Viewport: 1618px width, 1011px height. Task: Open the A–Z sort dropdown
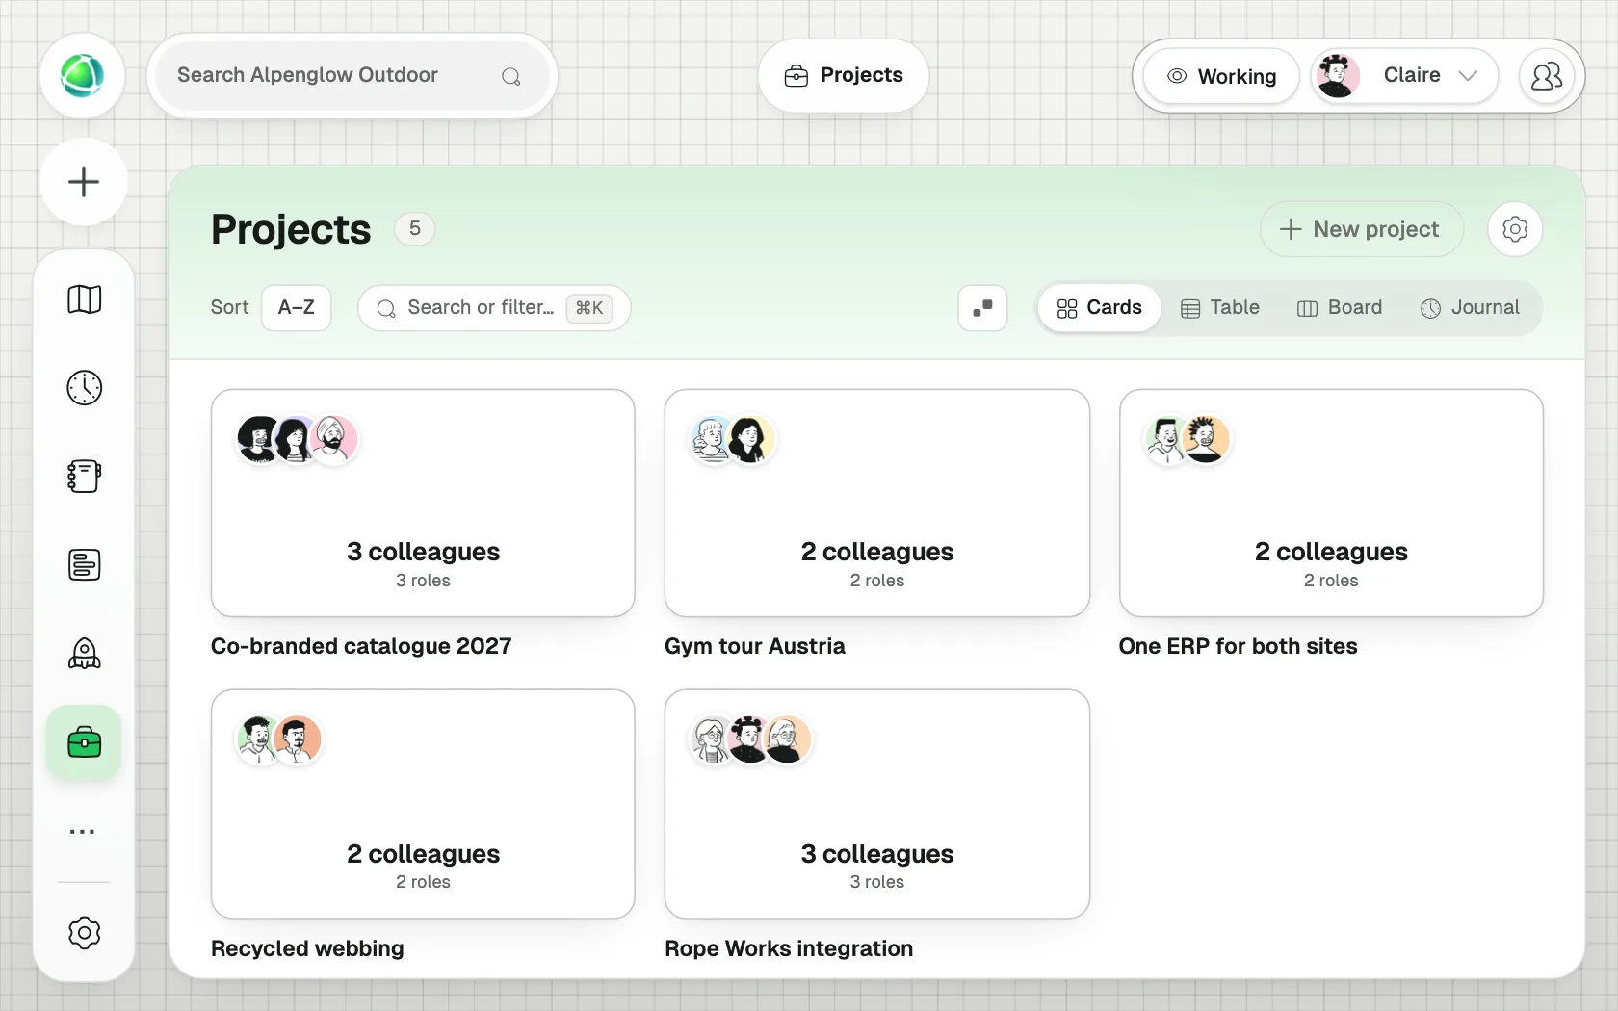297,308
